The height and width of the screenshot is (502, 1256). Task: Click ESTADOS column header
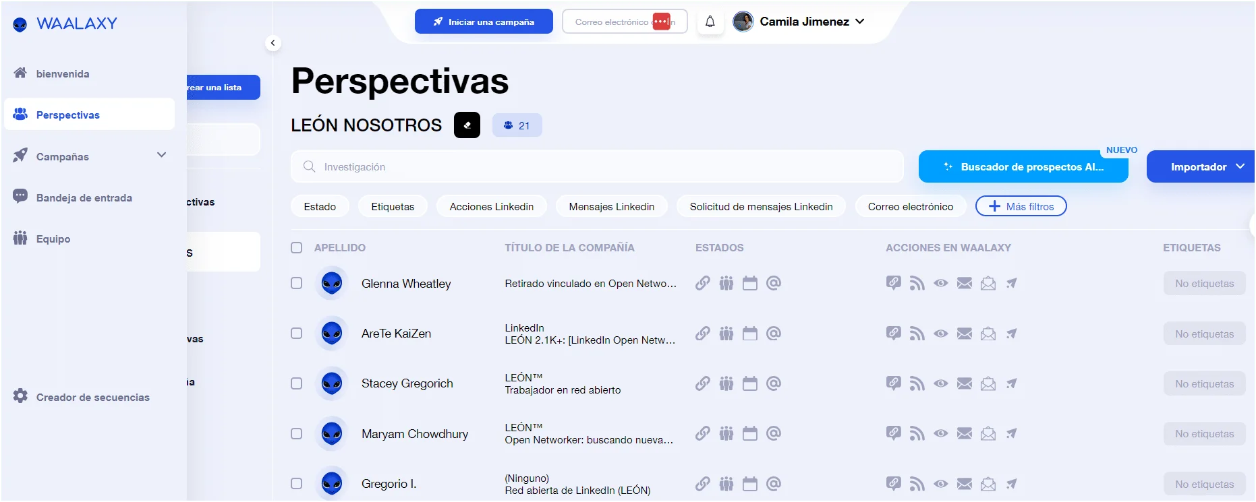click(x=720, y=247)
